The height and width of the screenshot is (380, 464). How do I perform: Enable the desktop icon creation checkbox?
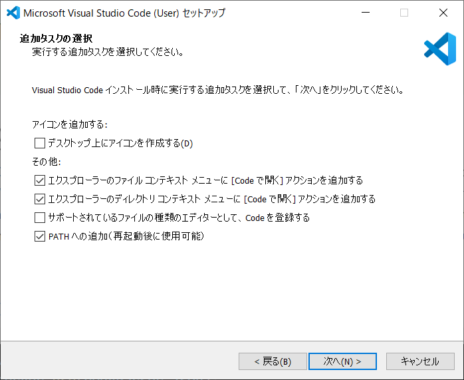[x=40, y=143]
